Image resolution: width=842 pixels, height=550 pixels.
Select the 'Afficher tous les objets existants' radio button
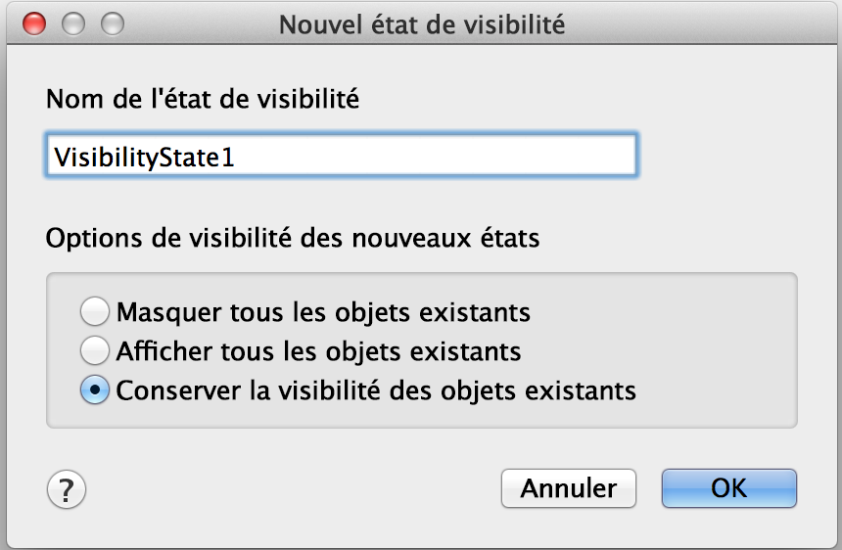point(95,350)
